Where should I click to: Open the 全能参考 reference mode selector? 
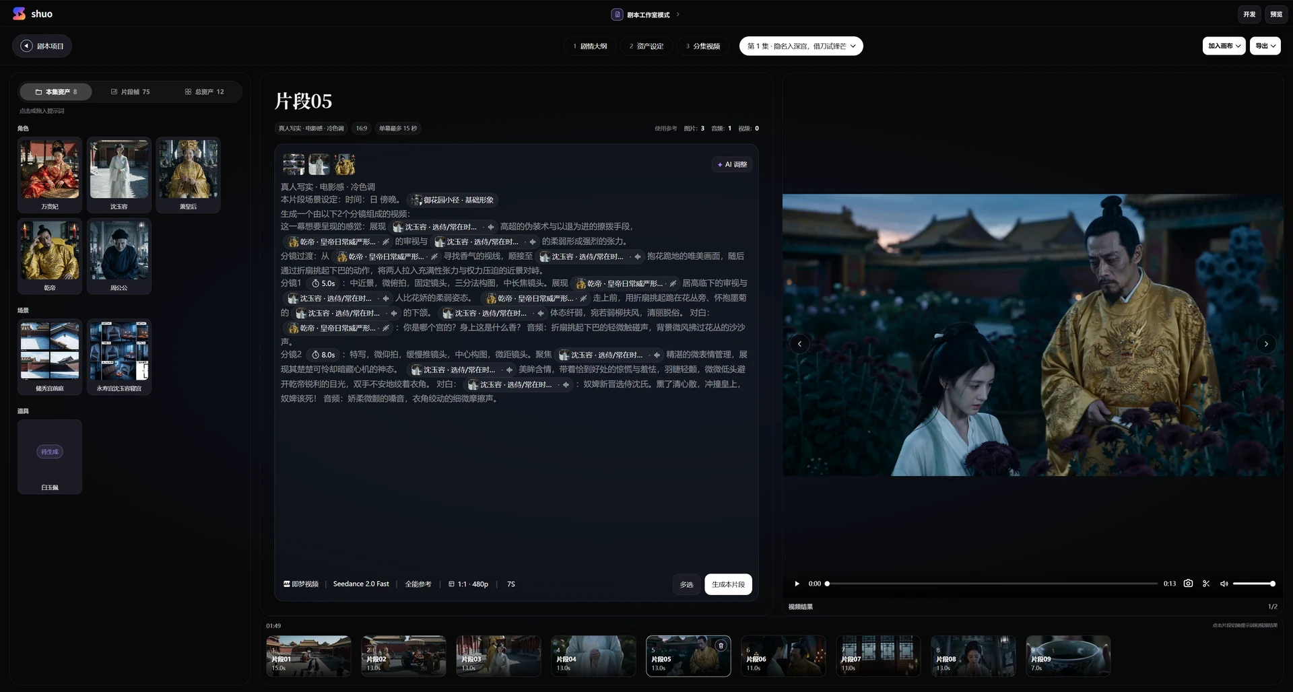pos(418,584)
